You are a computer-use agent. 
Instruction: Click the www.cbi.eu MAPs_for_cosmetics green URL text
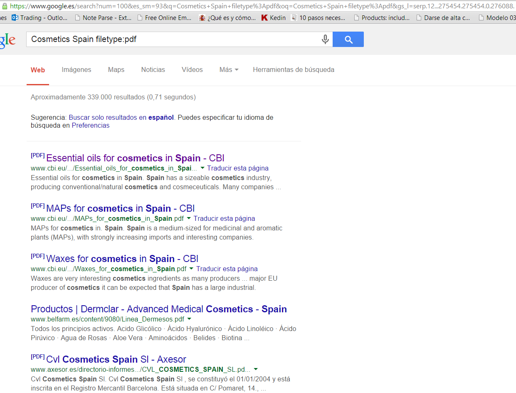[x=107, y=218]
